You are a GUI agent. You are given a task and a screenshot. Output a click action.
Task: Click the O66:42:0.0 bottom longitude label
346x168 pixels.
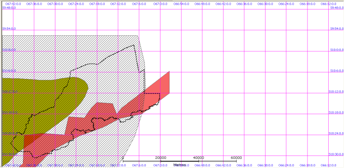[223, 165]
